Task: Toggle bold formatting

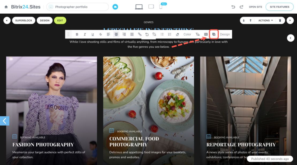Action: click(77, 34)
